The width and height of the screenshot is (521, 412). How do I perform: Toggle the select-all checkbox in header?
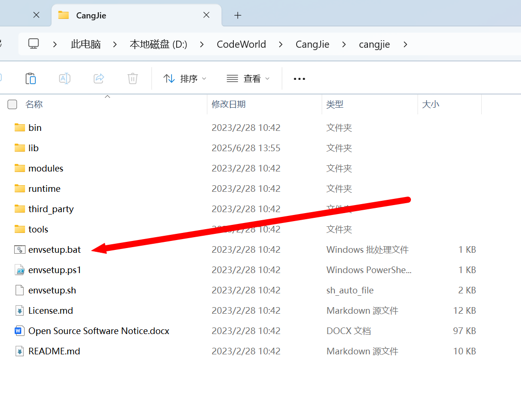point(12,104)
